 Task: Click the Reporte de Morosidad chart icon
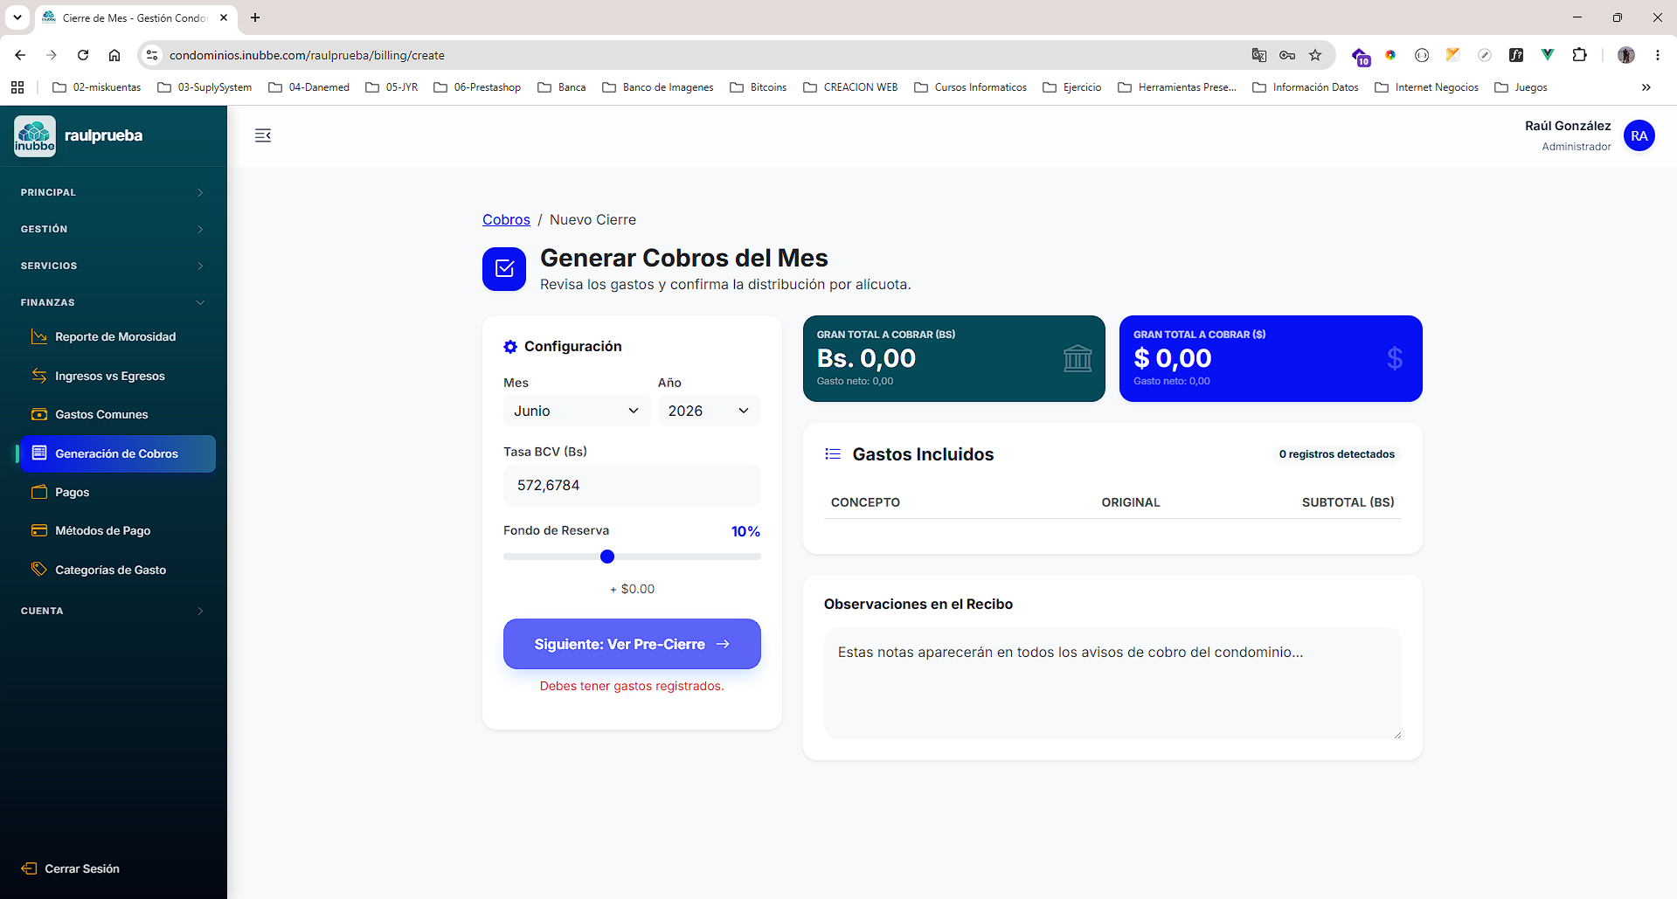click(39, 336)
